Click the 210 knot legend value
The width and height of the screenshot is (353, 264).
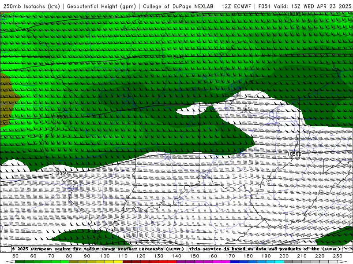click(302, 256)
